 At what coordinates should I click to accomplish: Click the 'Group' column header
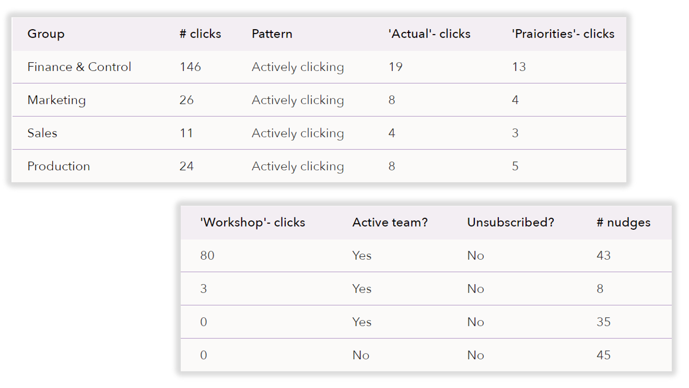click(x=46, y=34)
